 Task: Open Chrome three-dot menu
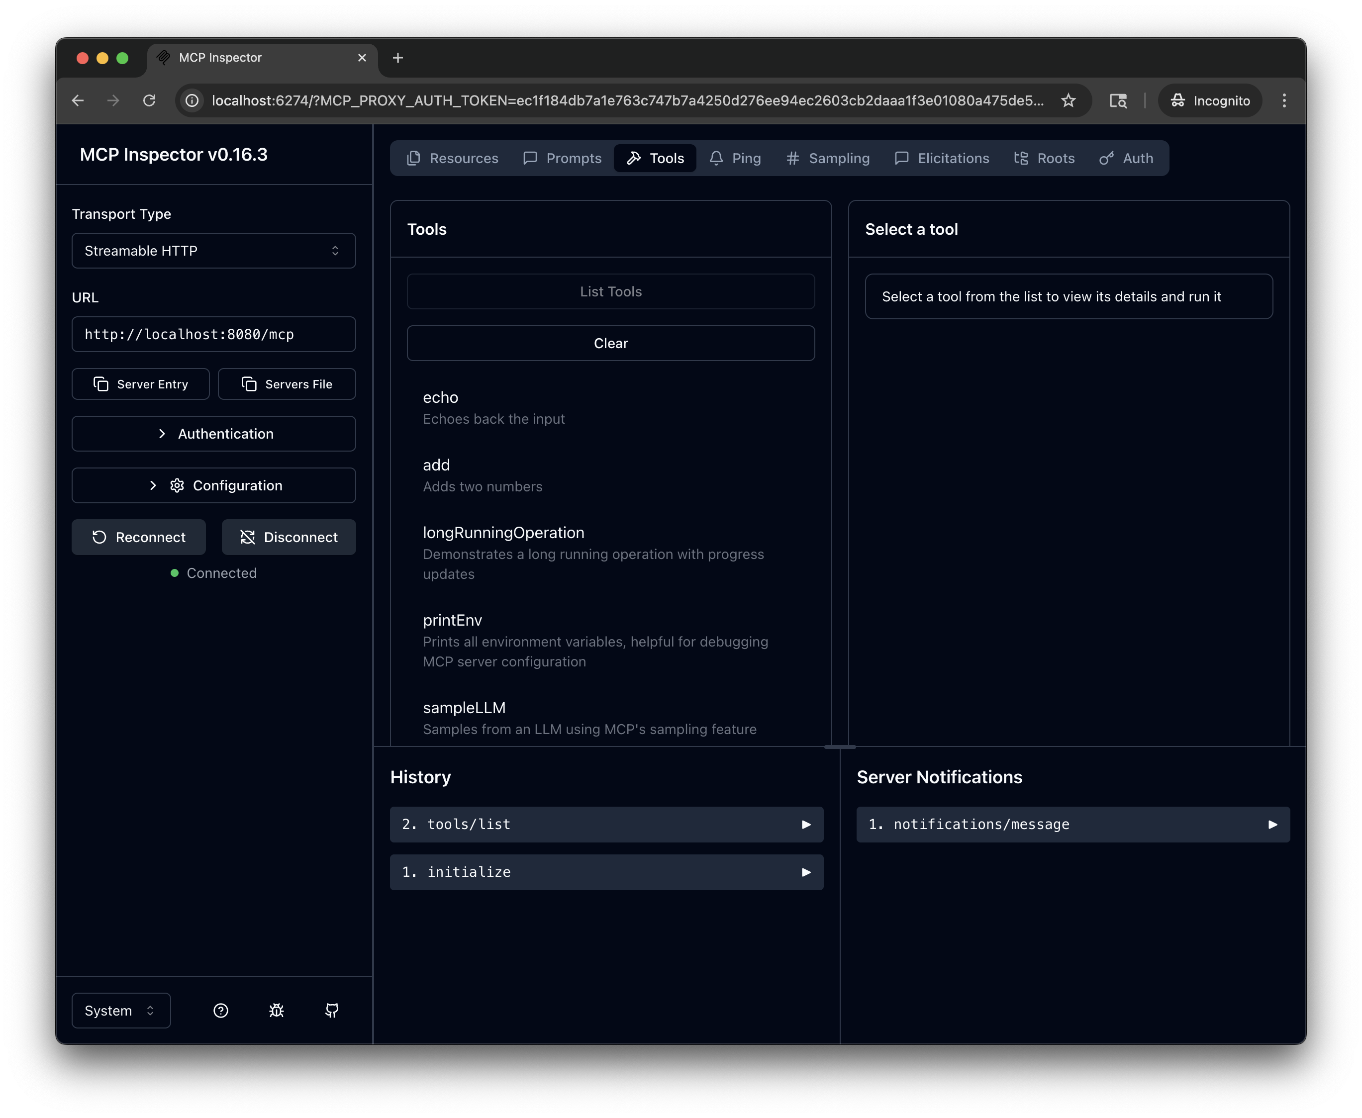coord(1283,100)
